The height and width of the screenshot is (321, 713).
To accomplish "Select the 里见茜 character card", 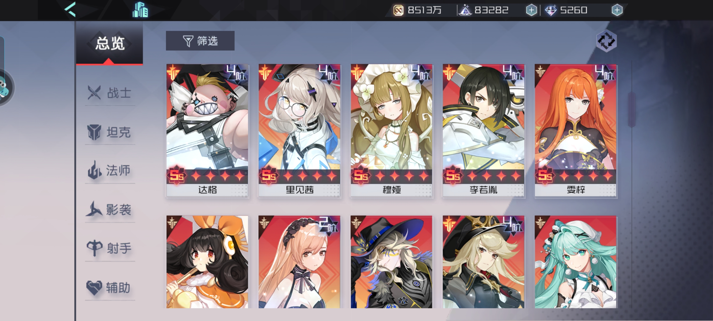I will (x=299, y=131).
